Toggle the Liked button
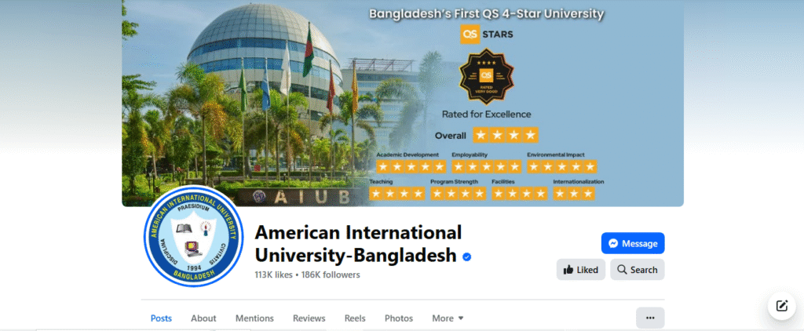 pos(581,270)
